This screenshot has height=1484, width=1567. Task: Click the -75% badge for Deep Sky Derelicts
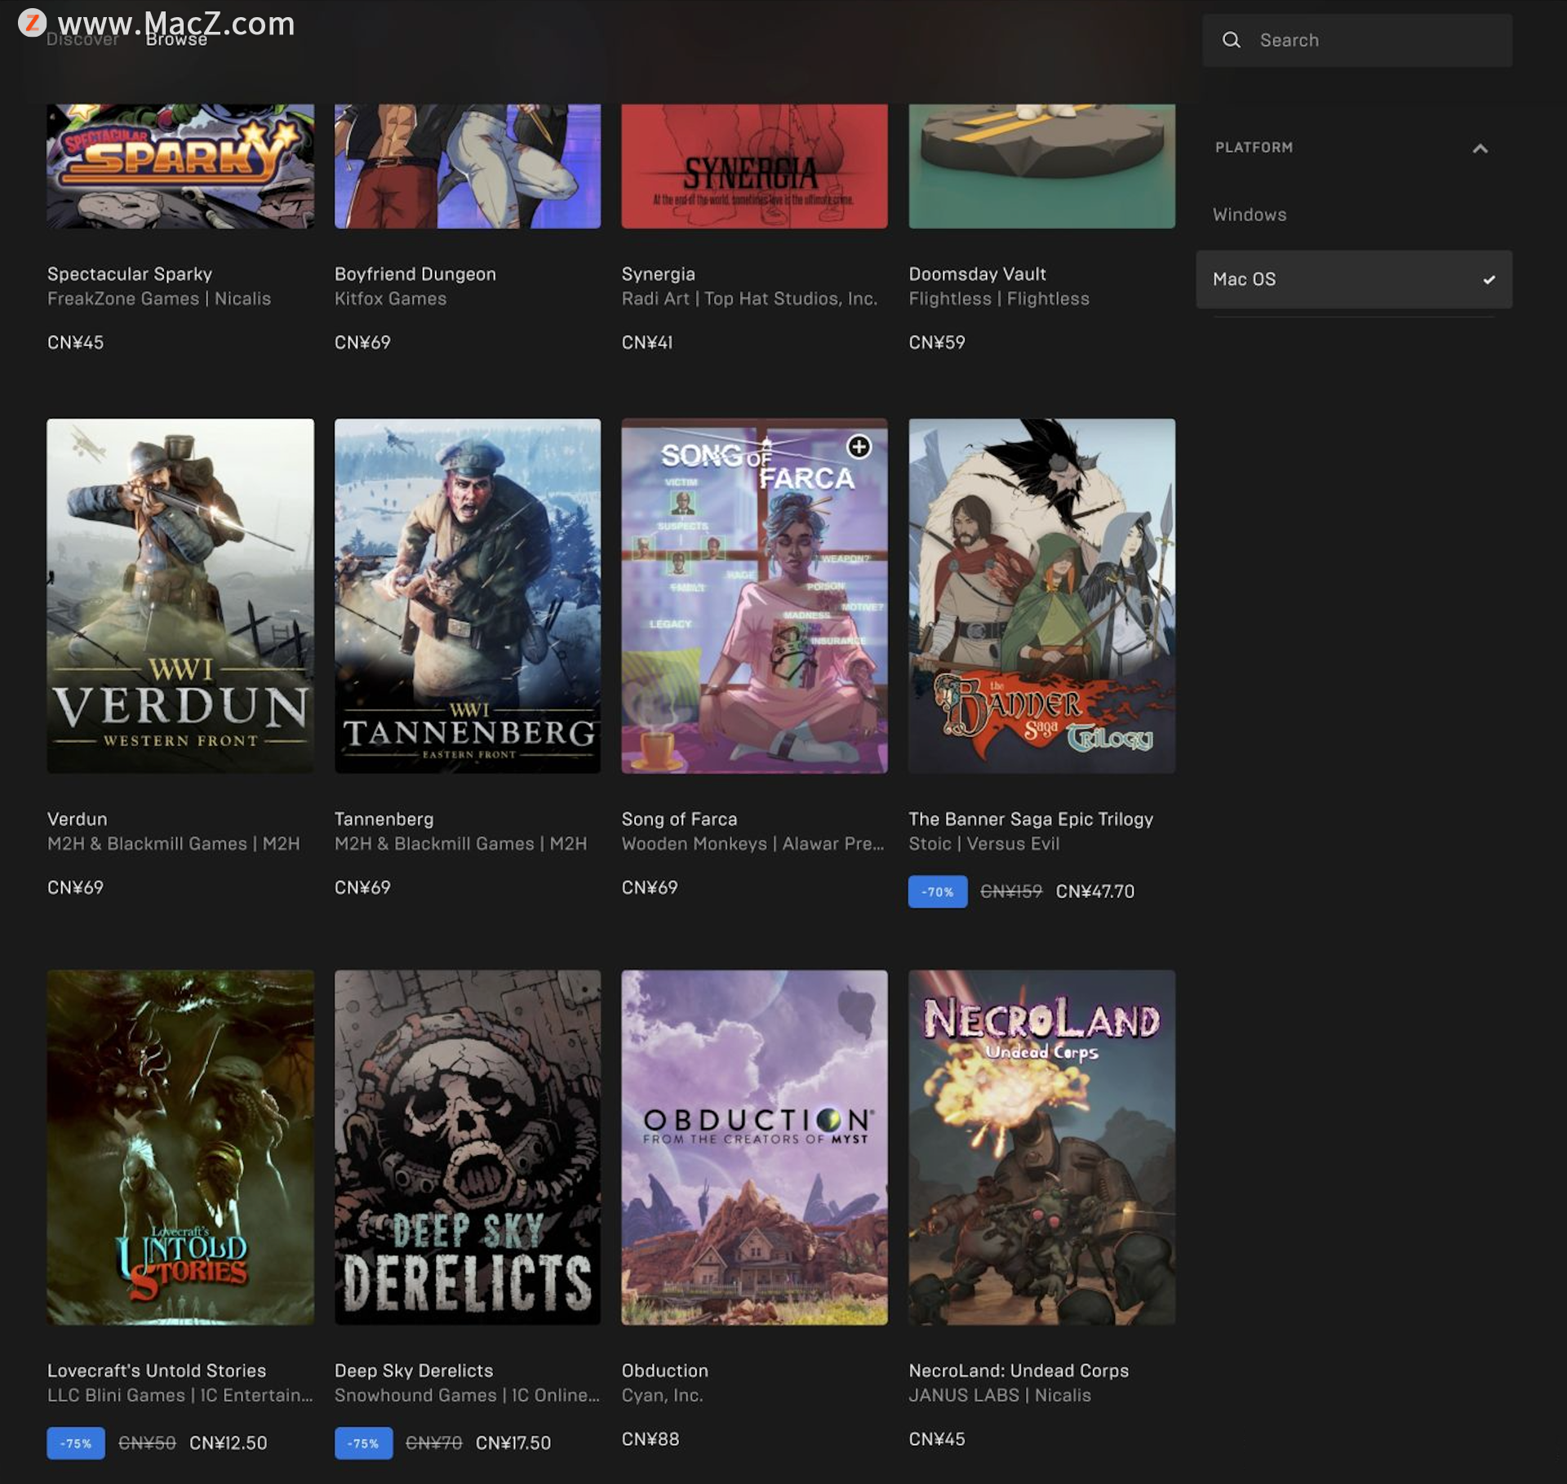point(363,1443)
